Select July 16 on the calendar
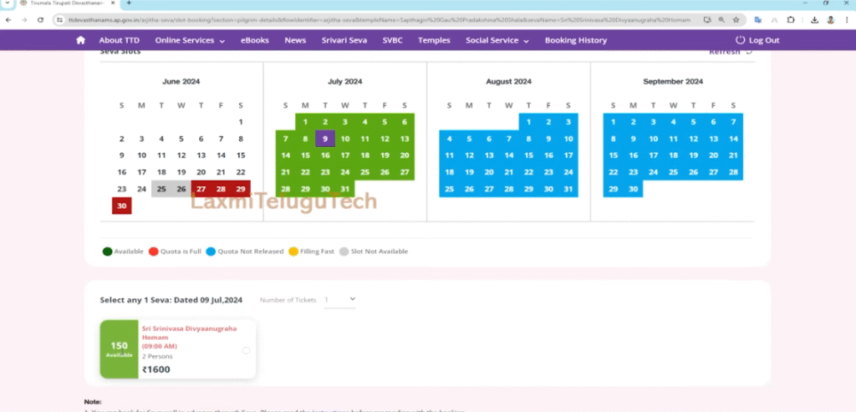 [x=325, y=155]
